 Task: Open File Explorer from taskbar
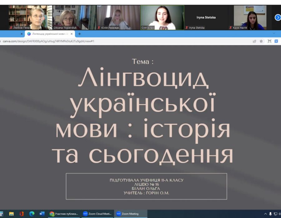click(12, 214)
